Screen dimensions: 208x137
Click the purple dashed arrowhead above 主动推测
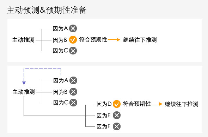[x=24, y=83]
